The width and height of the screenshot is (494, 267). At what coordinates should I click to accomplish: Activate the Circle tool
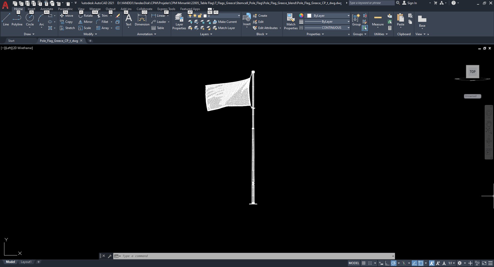pos(30,20)
